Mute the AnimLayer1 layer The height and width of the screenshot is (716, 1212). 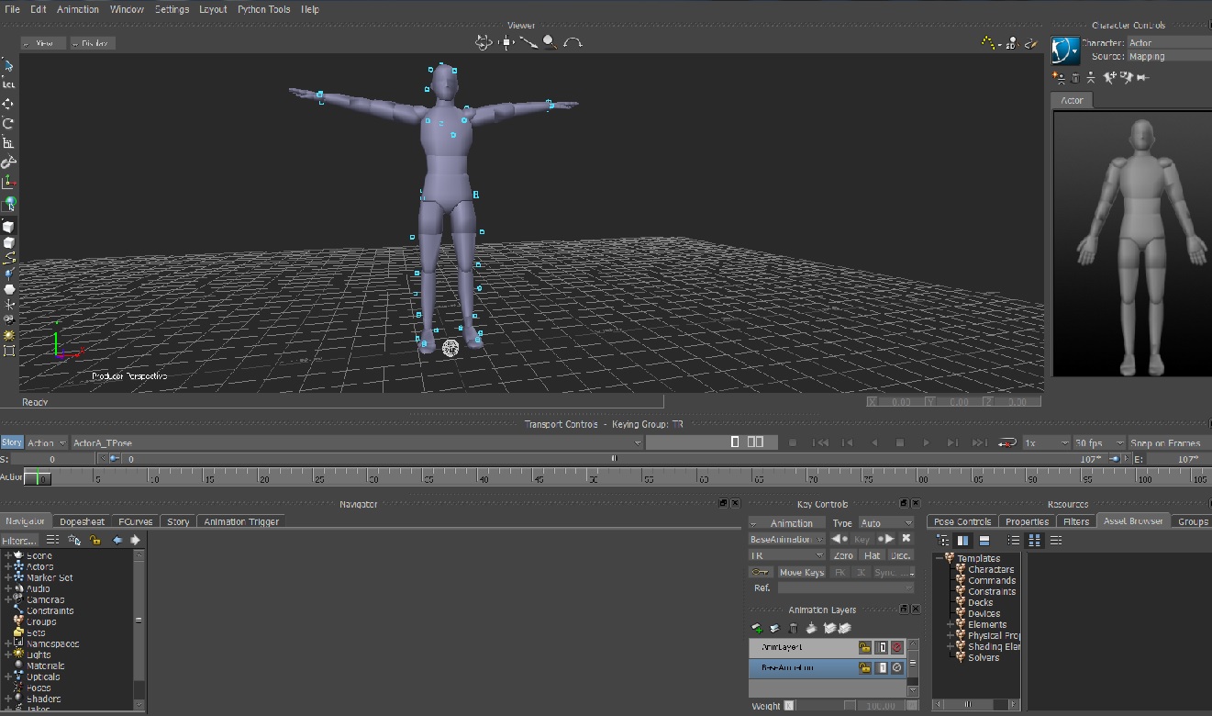897,647
